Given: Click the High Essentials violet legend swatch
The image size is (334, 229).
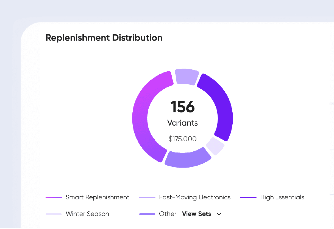Looking at the screenshot, I should 248,197.
